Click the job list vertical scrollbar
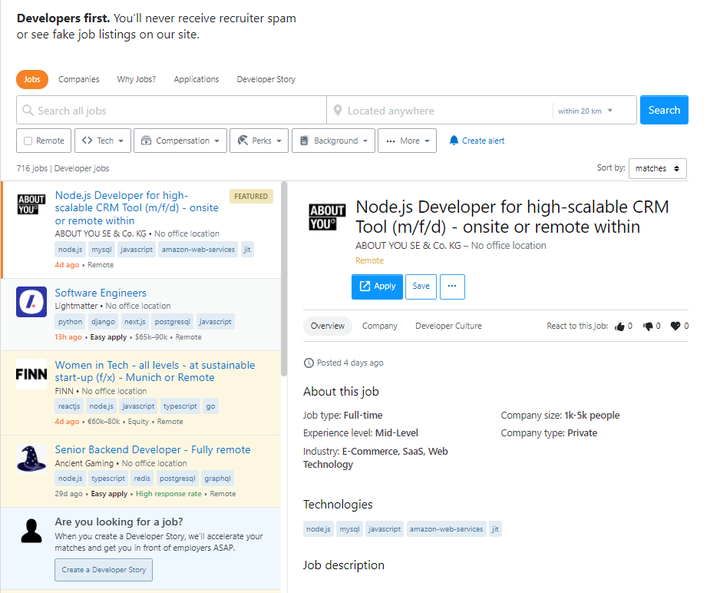 click(284, 277)
